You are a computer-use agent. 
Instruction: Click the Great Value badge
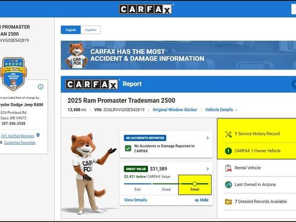click(136, 169)
